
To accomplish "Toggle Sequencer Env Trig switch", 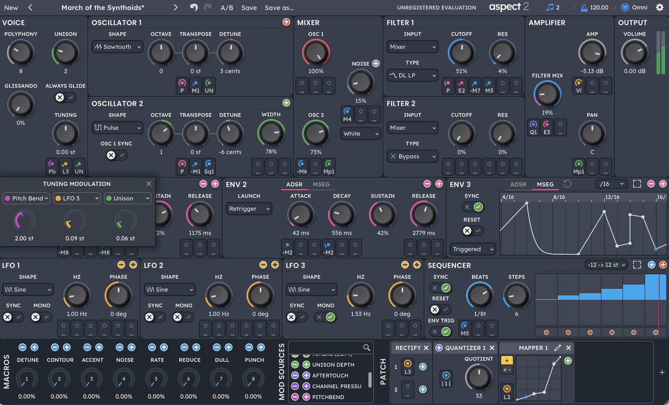I will pyautogui.click(x=440, y=332).
